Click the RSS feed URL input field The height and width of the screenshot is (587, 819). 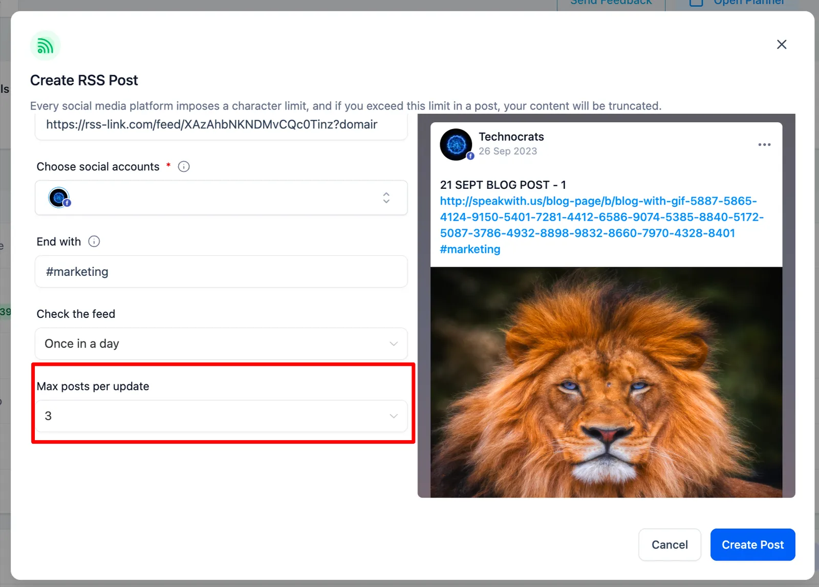coord(221,126)
